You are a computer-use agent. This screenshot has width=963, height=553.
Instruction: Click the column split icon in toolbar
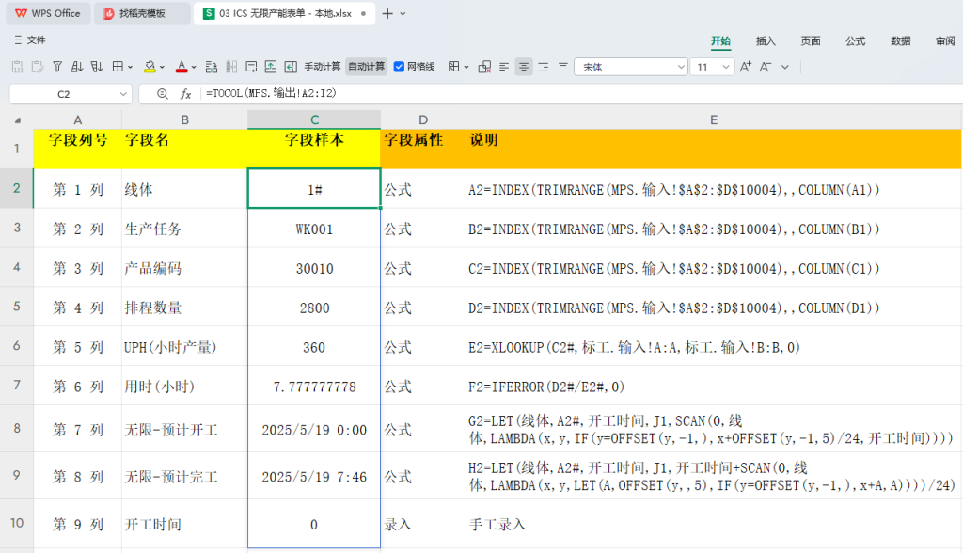click(x=231, y=67)
